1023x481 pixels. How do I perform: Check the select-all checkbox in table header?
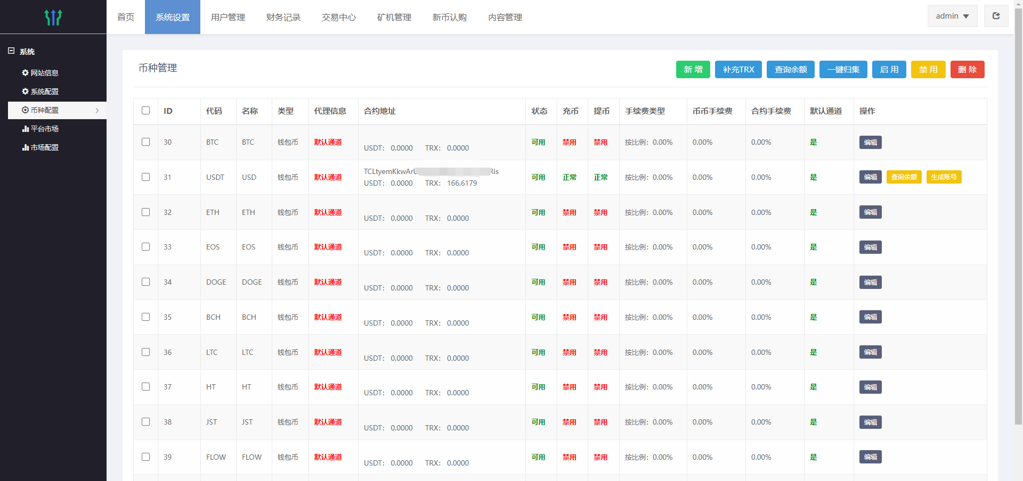[x=145, y=111]
